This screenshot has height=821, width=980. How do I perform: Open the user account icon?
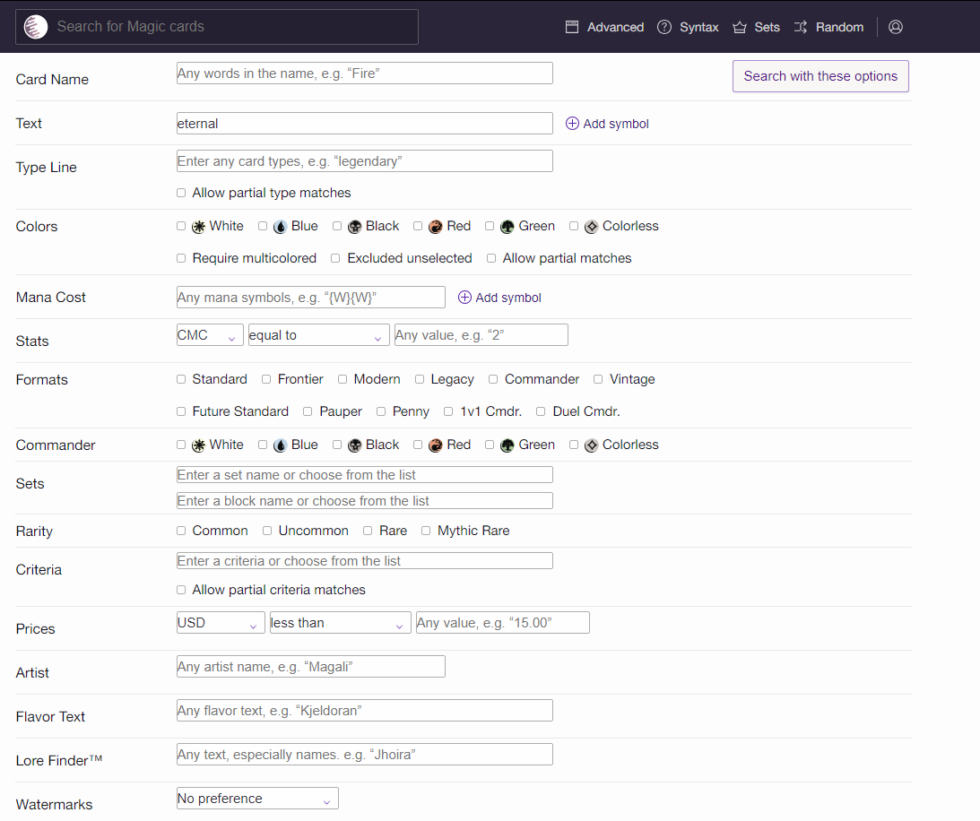click(x=896, y=27)
